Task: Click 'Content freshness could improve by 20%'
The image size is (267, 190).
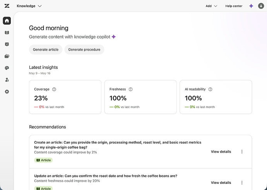Action: (67, 181)
